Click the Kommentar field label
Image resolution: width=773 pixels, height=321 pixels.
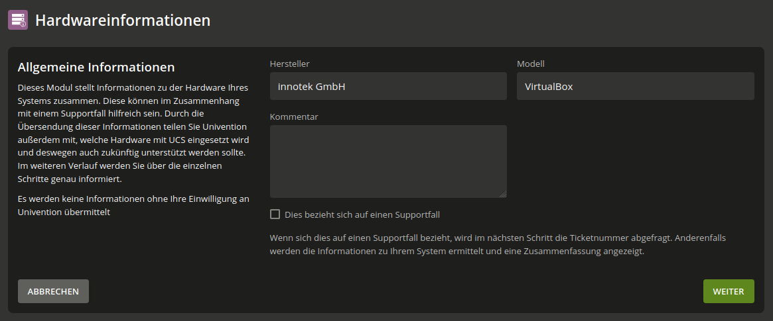295,117
